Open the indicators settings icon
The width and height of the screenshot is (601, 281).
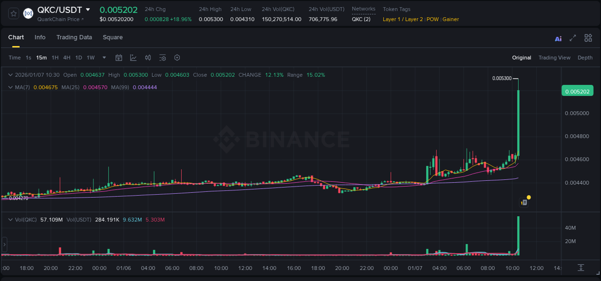pos(163,58)
